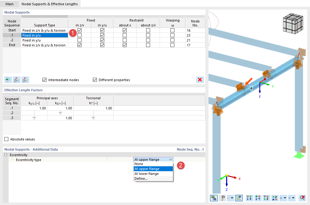
Task: Choose At lower flange option
Action: [153, 174]
